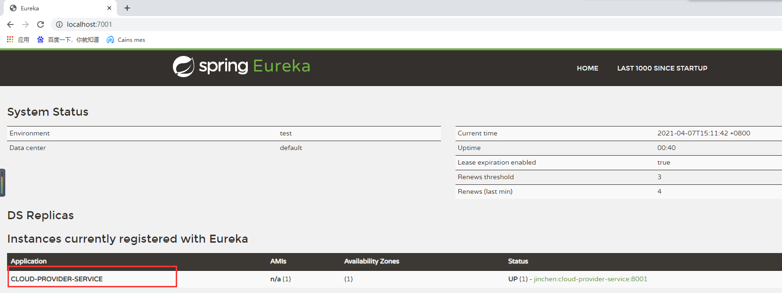Open LAST 1000 SINCE STARTUP page
This screenshot has height=293, width=782.
click(x=662, y=68)
